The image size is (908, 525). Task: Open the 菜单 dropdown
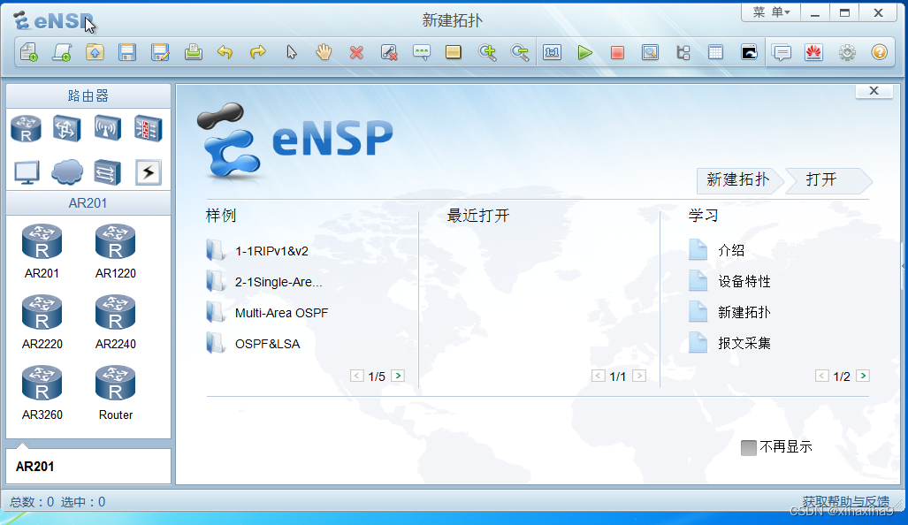(x=769, y=12)
